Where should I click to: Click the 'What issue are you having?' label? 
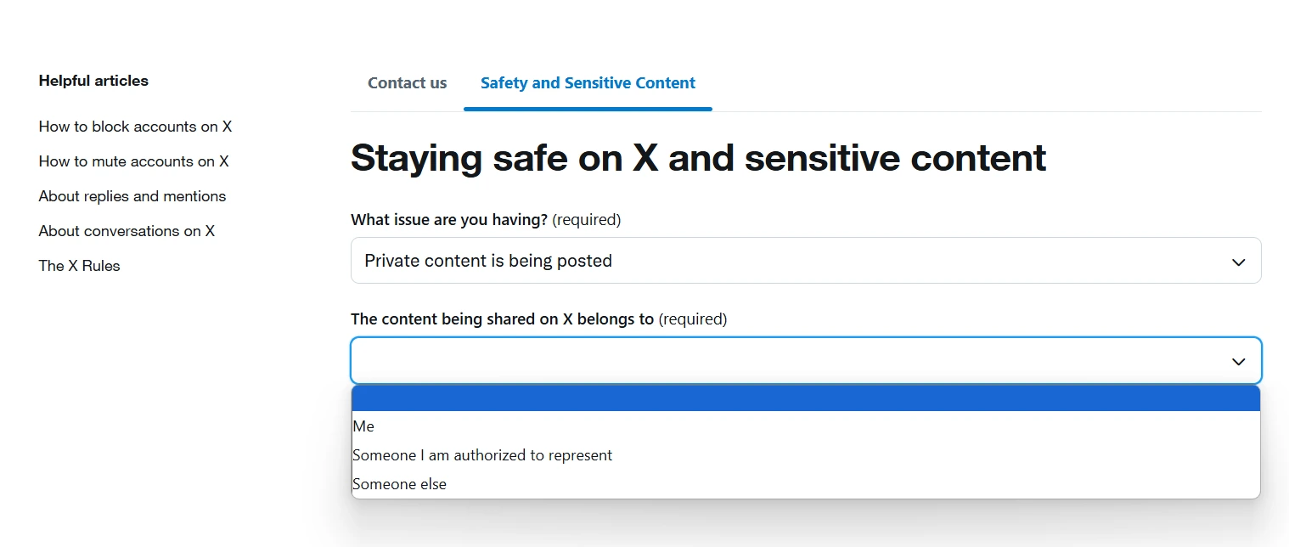(449, 220)
